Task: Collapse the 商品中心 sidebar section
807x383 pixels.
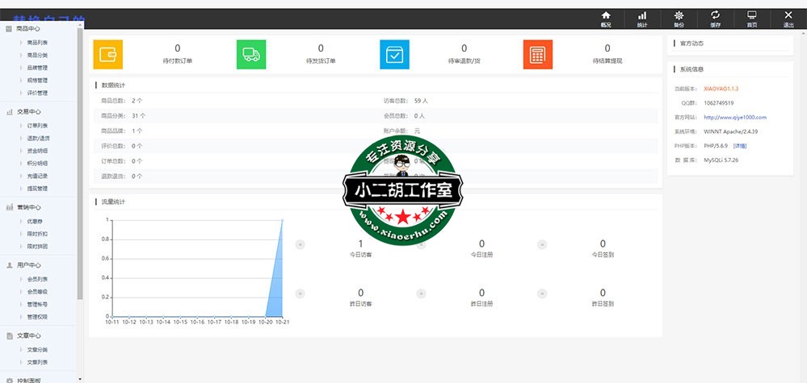Action: [28, 28]
